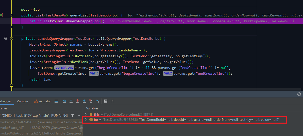Expand the 'this' variable node

coord(86,114)
